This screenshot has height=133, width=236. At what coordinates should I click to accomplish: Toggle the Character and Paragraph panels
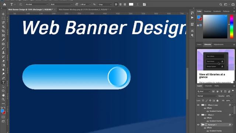pos(144,4)
